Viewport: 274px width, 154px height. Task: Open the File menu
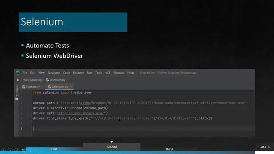25,73
